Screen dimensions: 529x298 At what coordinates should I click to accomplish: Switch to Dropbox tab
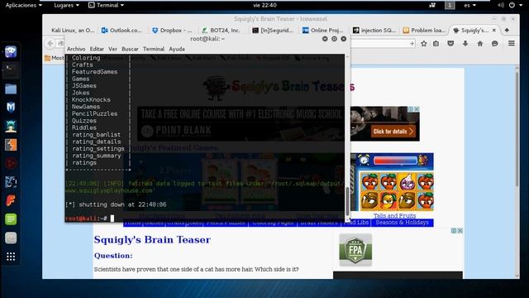pos(173,30)
